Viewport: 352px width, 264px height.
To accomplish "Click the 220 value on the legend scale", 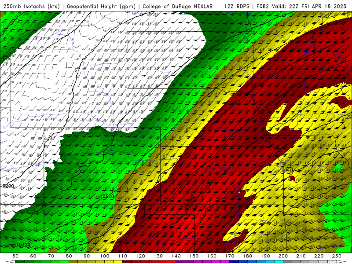I will (319, 256).
